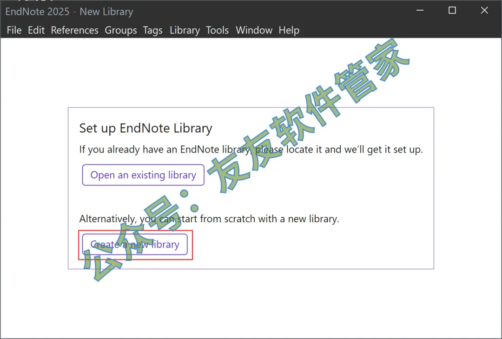Click the Set up EndNote Library heading

click(x=145, y=128)
